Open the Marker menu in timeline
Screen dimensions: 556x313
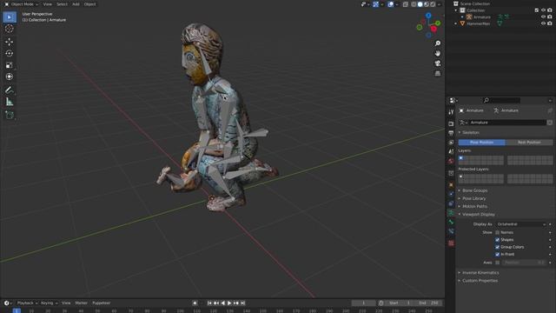click(x=81, y=303)
